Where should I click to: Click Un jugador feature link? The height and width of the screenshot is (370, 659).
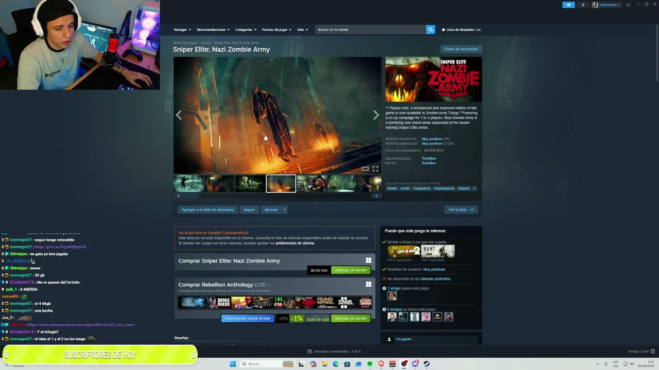tap(404, 339)
